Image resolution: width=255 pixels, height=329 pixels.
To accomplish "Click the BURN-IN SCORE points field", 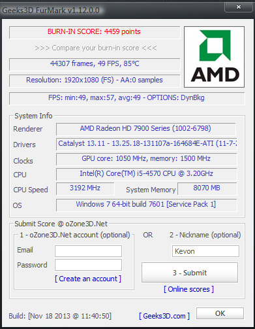I will point(95,32).
